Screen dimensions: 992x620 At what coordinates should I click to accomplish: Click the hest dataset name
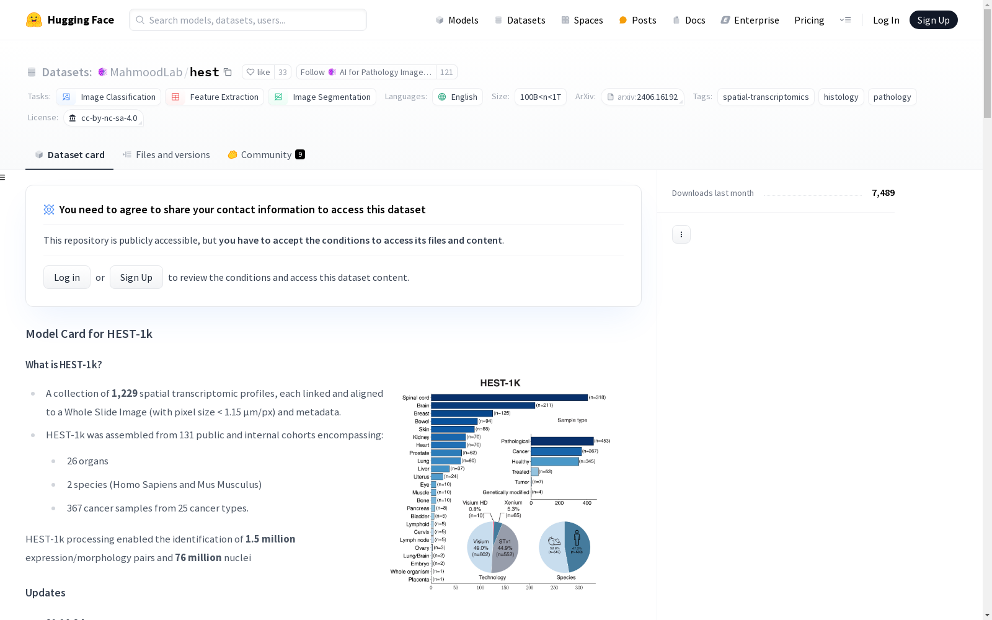coord(205,72)
